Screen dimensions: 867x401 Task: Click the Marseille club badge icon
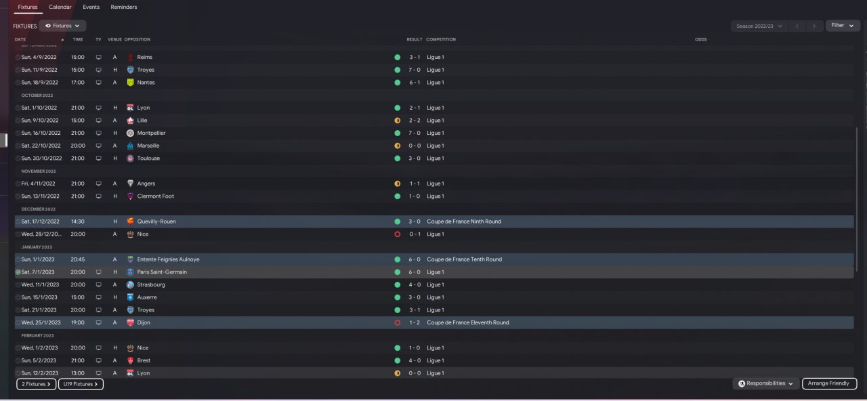coord(131,146)
